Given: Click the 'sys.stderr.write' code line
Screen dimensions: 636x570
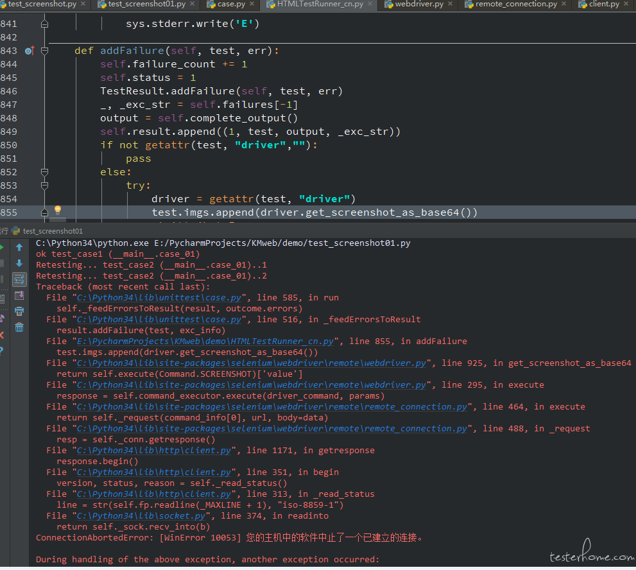Looking at the screenshot, I should [x=193, y=24].
